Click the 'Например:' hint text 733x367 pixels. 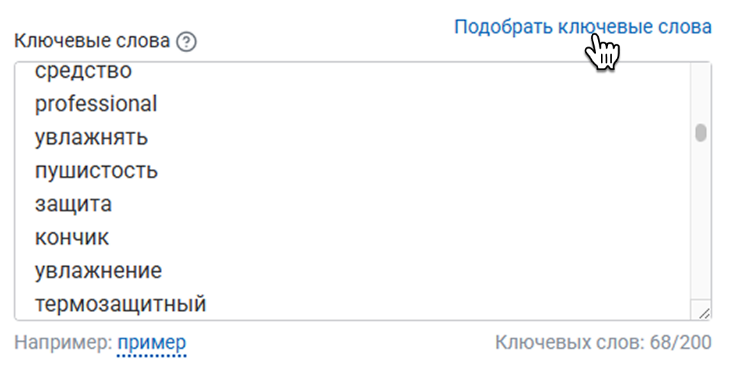[x=63, y=343]
